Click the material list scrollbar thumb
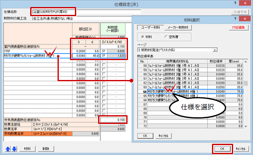The width and height of the screenshot is (253, 155). click(246, 83)
